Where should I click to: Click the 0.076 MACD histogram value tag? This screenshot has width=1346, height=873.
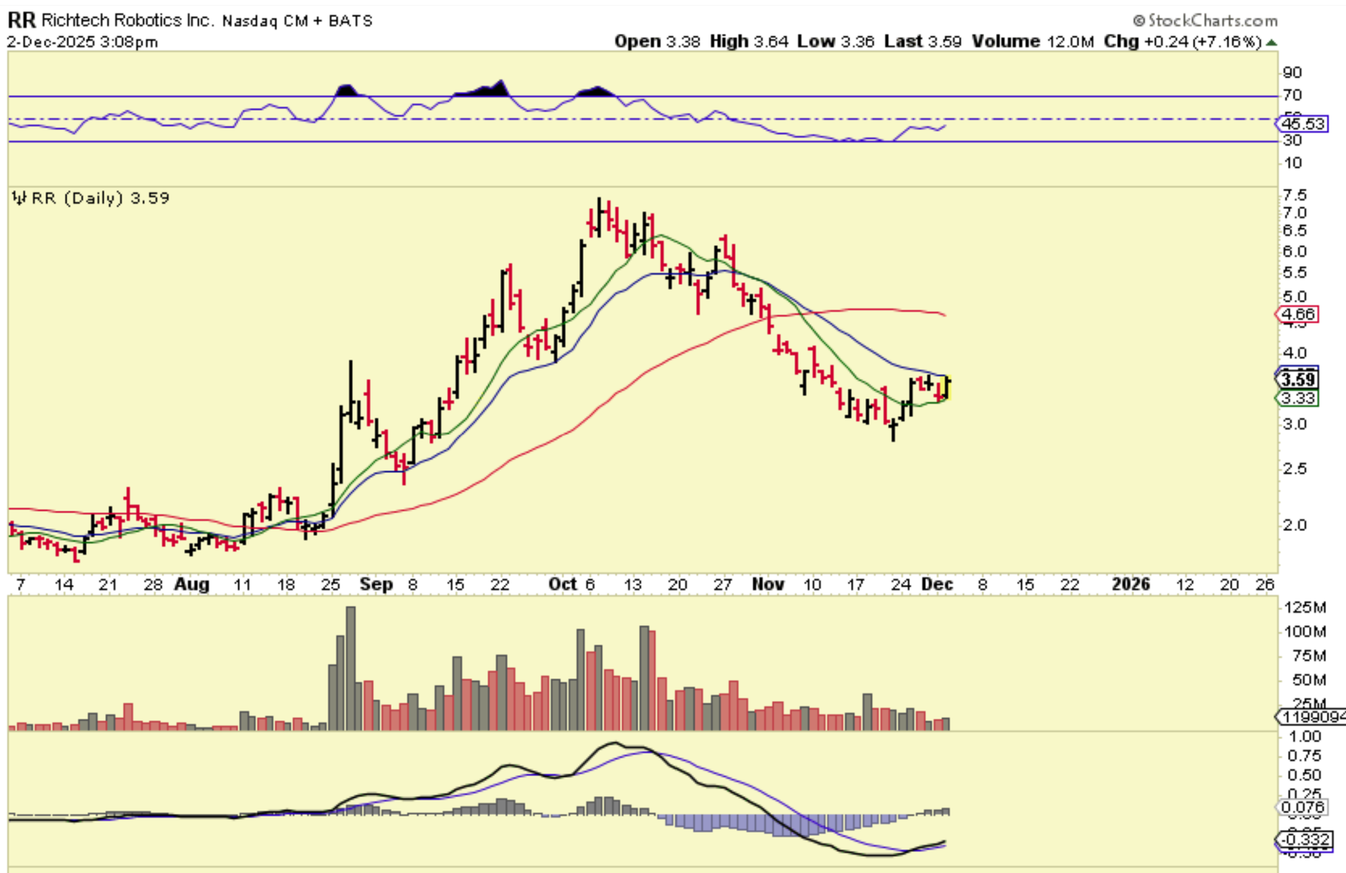click(1303, 807)
